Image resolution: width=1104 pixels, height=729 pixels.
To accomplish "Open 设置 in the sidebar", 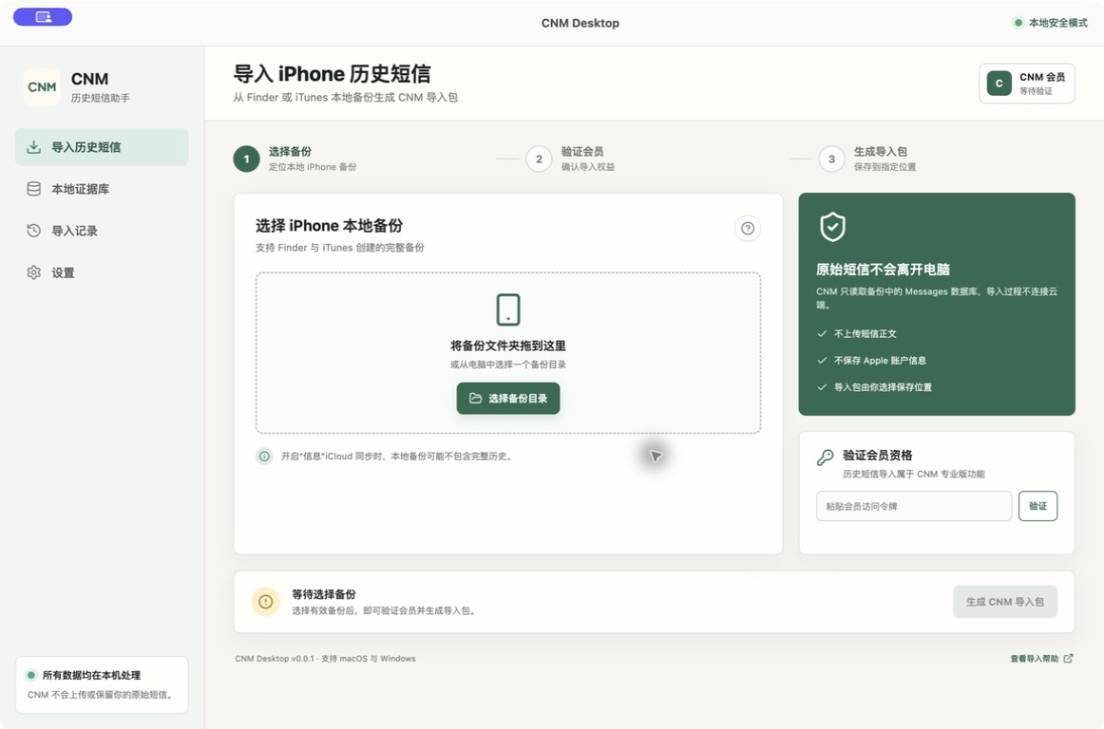I will pos(102,272).
